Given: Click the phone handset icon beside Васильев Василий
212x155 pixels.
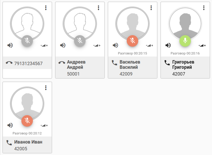Looking at the screenshot, I should coord(114,63).
